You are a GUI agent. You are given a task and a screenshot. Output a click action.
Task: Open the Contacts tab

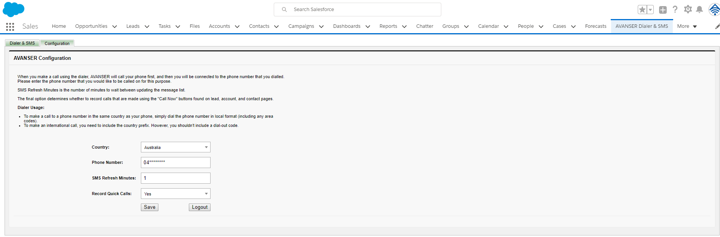coord(259,26)
